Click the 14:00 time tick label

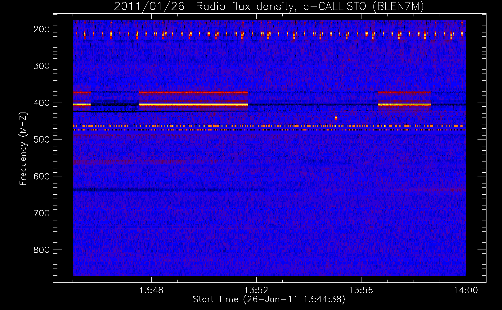pyautogui.click(x=466, y=290)
